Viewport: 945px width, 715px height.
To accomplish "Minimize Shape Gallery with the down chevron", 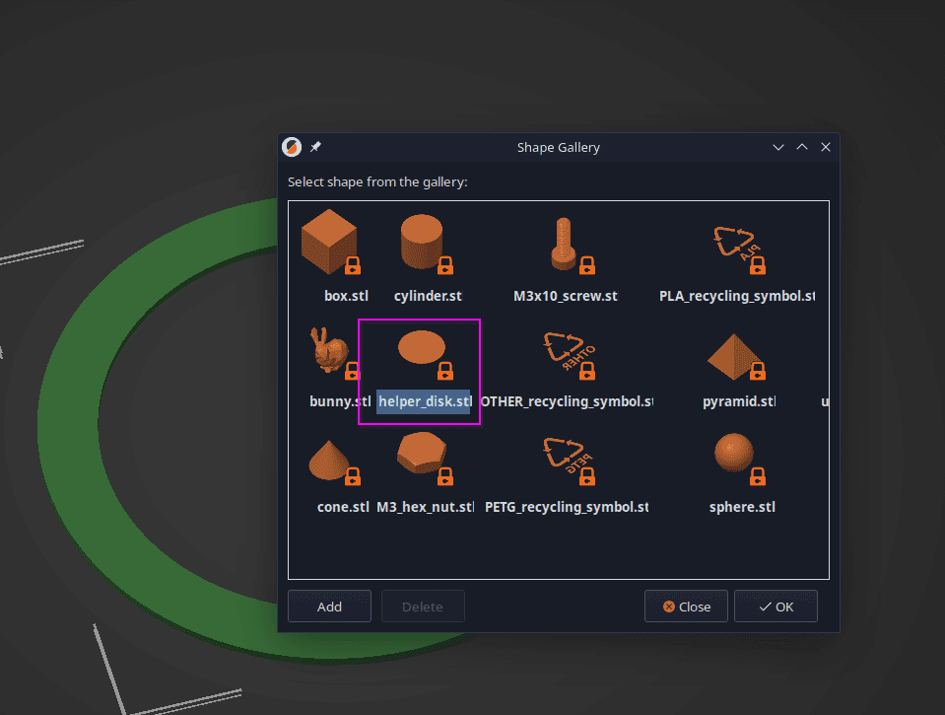I will click(778, 147).
